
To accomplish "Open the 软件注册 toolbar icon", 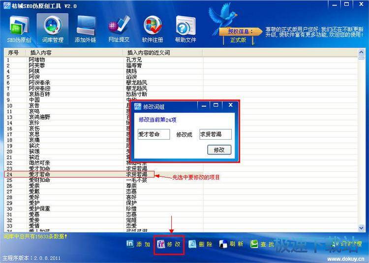I will 153,29.
